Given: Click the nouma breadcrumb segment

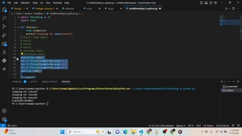Looking at the screenshot, I should [28, 14].
